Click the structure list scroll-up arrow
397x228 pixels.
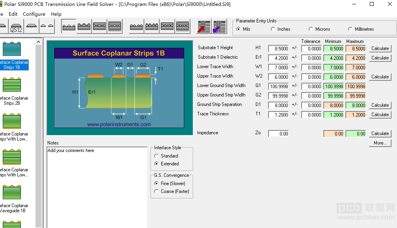point(39,42)
